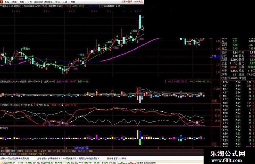Open the 扩展区 tab
Image resolution: width=255 pixels, height=164 pixels.
pyautogui.click(x=4, y=154)
